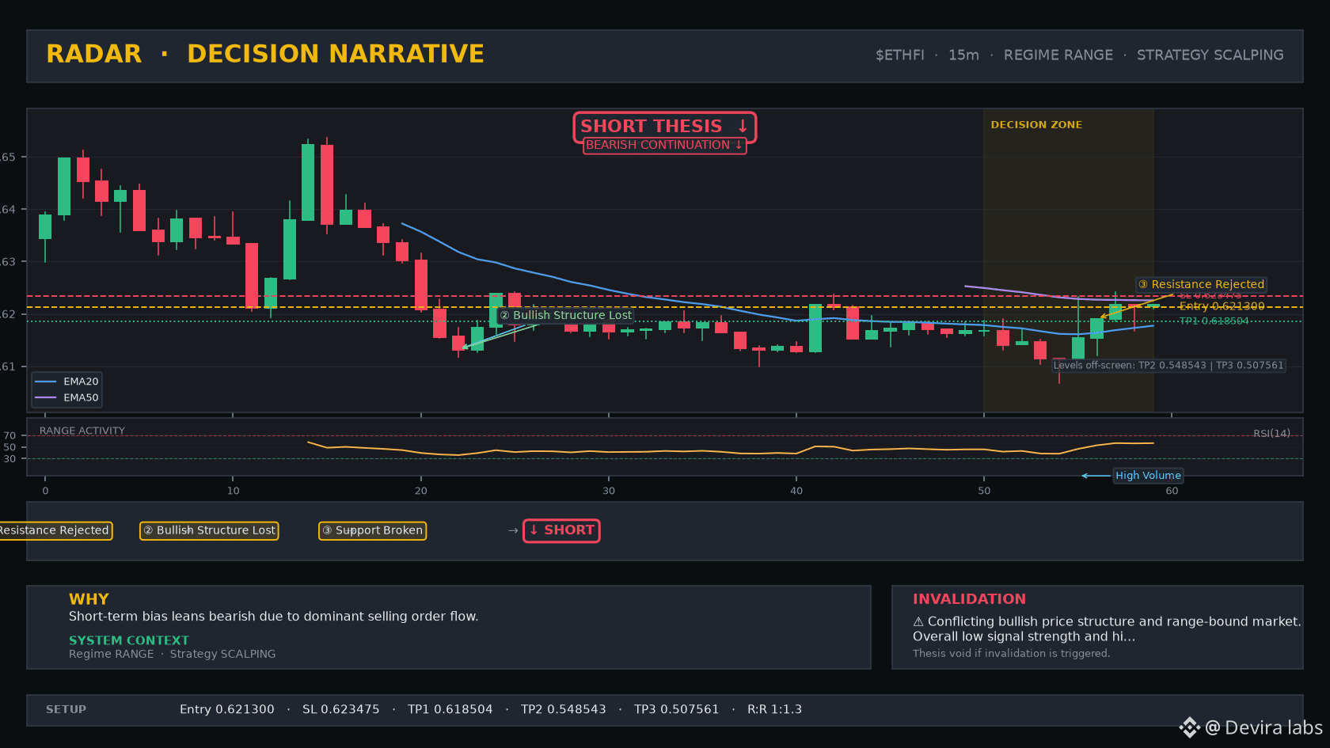Click the WHY heading
Screen dimensions: 1330x748
[89, 599]
